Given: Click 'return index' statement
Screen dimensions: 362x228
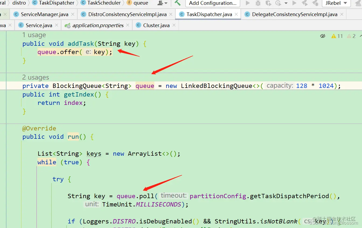Looking at the screenshot, I should coord(62,103).
